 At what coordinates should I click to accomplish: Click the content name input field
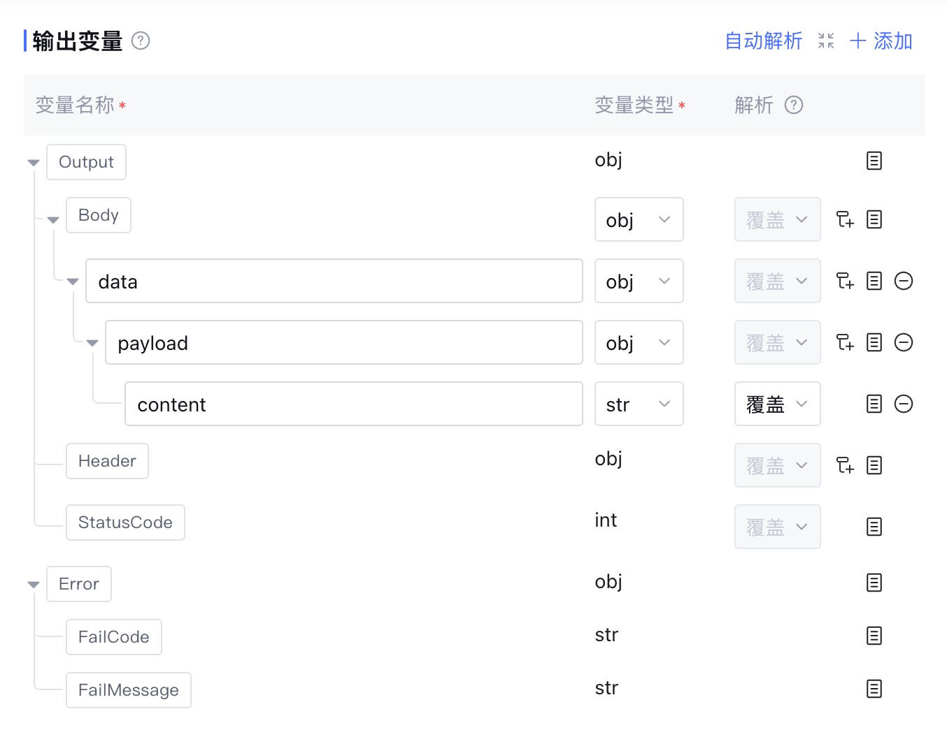point(353,404)
